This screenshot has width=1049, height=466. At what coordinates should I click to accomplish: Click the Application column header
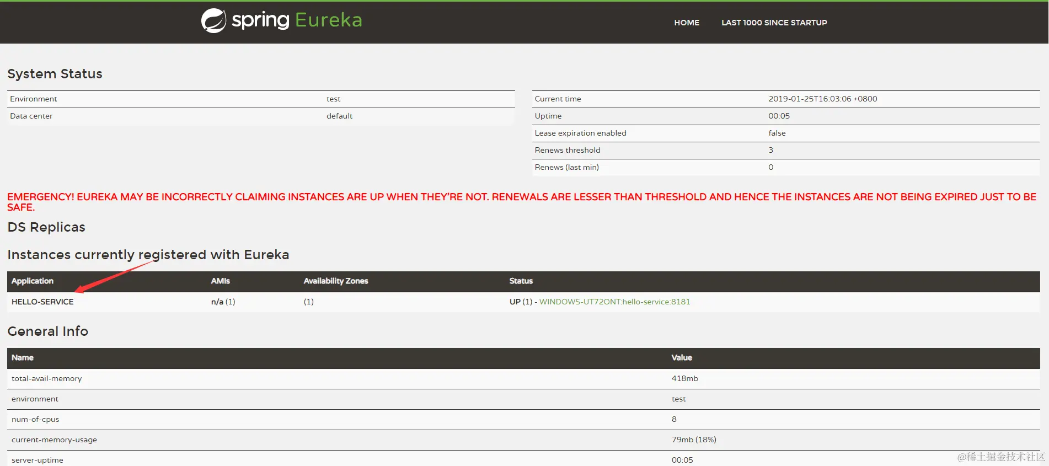click(x=33, y=281)
